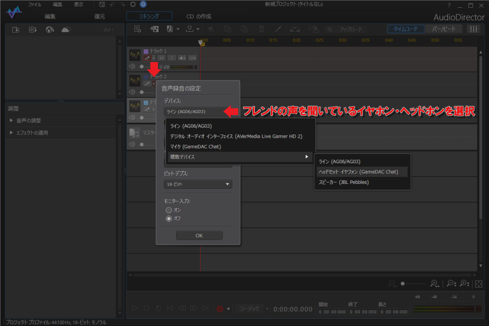Select monitor input On radio button
Image resolution: width=489 pixels, height=326 pixels.
click(x=169, y=210)
